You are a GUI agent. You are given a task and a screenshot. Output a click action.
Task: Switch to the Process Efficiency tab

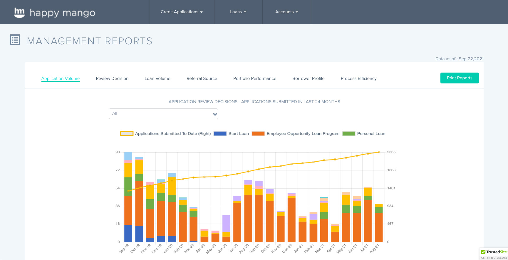(358, 78)
